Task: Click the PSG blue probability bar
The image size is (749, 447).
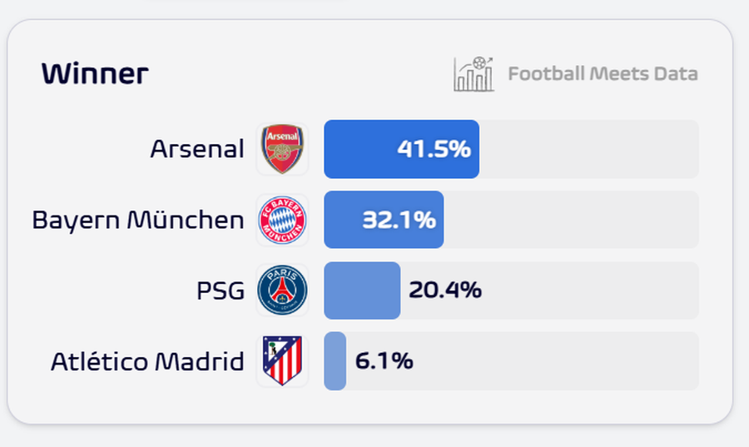Action: coord(361,291)
